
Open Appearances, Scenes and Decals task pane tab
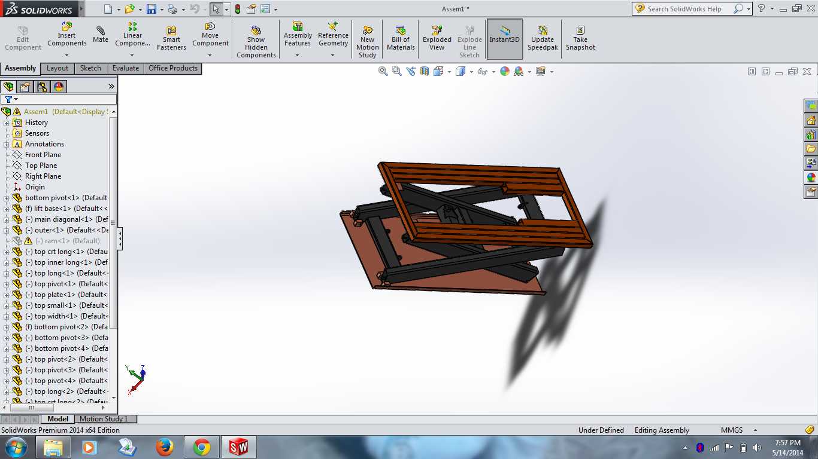811,178
